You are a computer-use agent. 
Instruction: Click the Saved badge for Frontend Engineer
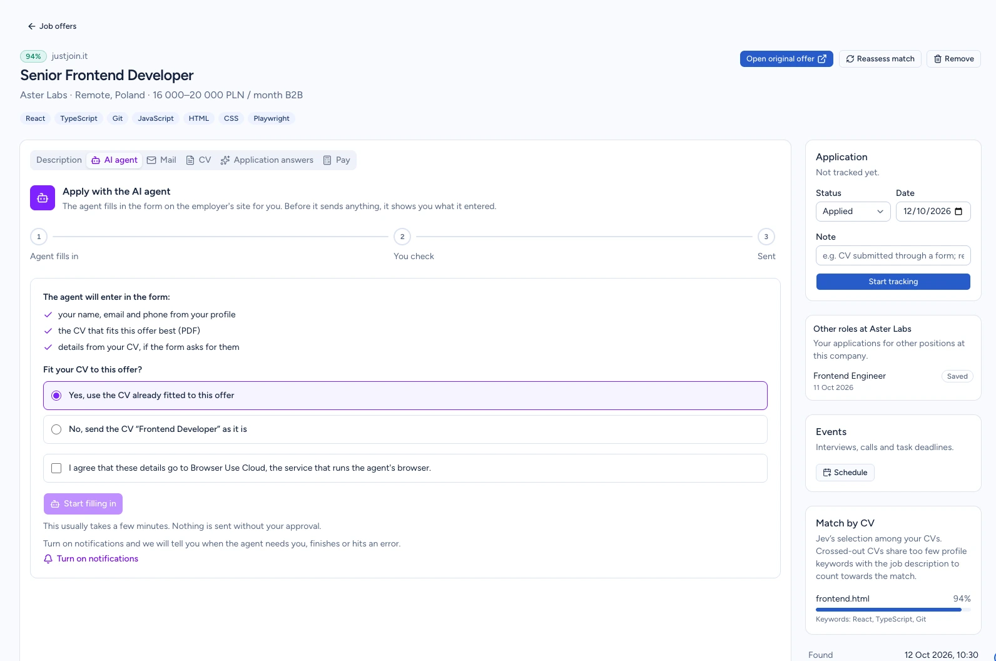coord(957,376)
